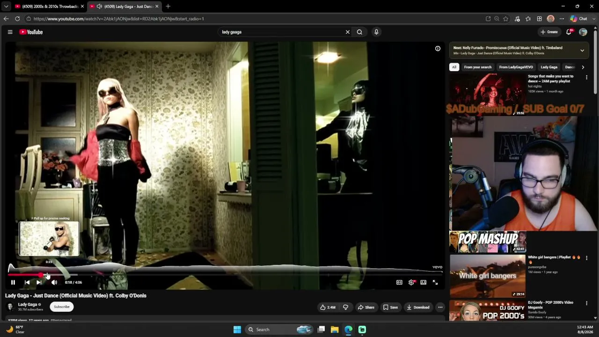Open the YouTube account avatar menu
This screenshot has width=599, height=337.
(583, 32)
